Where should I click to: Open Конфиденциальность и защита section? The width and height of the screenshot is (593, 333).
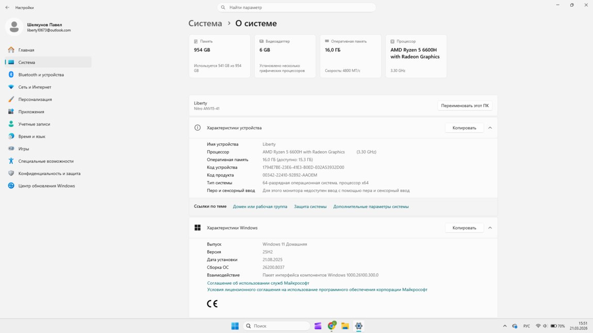pos(49,173)
